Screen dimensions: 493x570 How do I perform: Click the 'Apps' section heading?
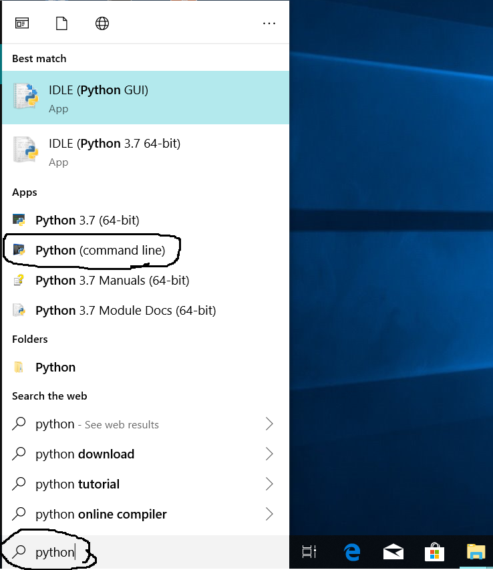pyautogui.click(x=24, y=192)
